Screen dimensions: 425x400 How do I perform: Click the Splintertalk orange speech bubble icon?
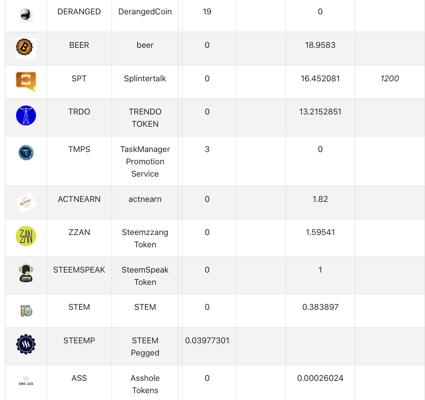pos(26,81)
